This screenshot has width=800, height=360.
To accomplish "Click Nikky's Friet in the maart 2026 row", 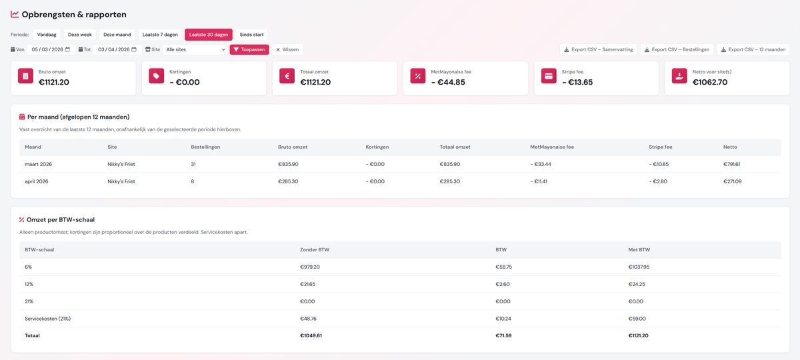I will click(121, 164).
